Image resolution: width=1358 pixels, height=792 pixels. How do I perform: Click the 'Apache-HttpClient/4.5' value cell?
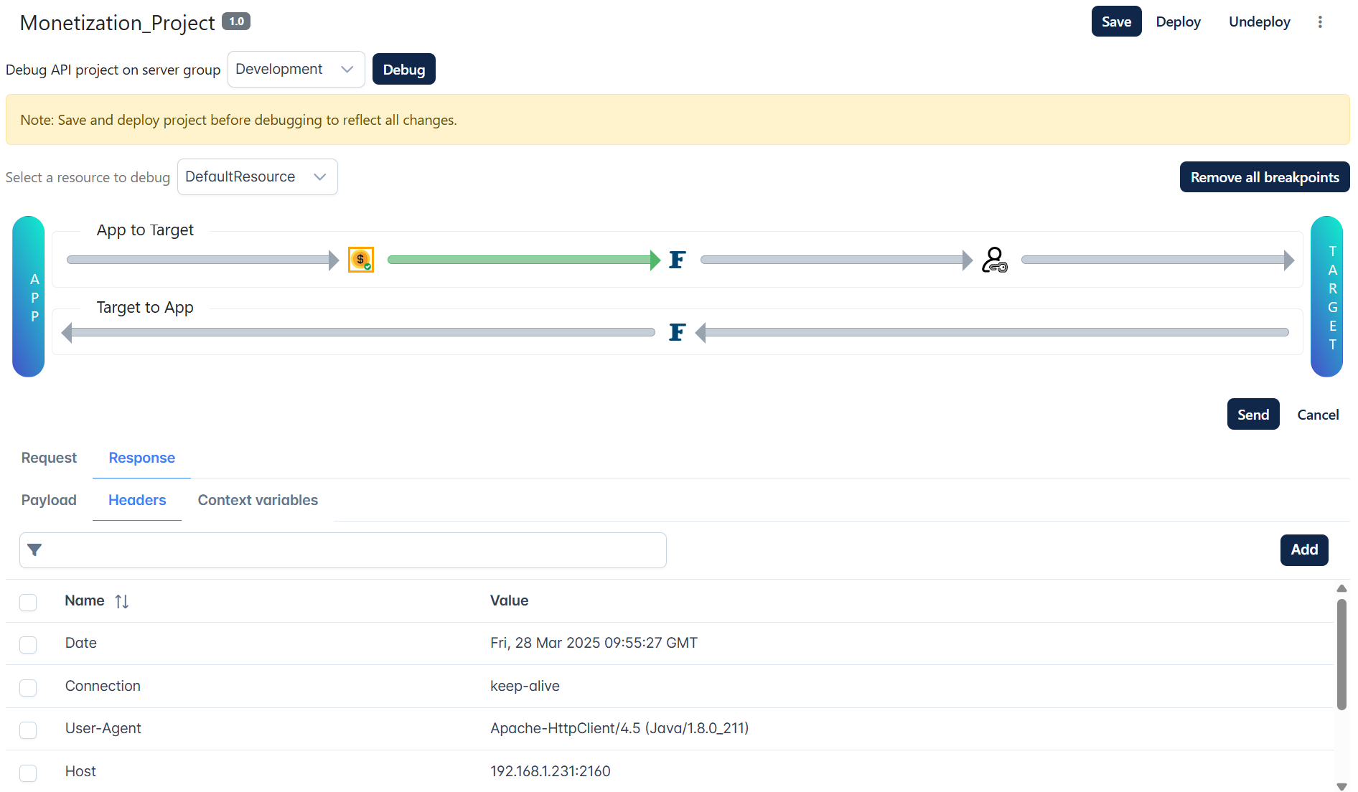(619, 728)
